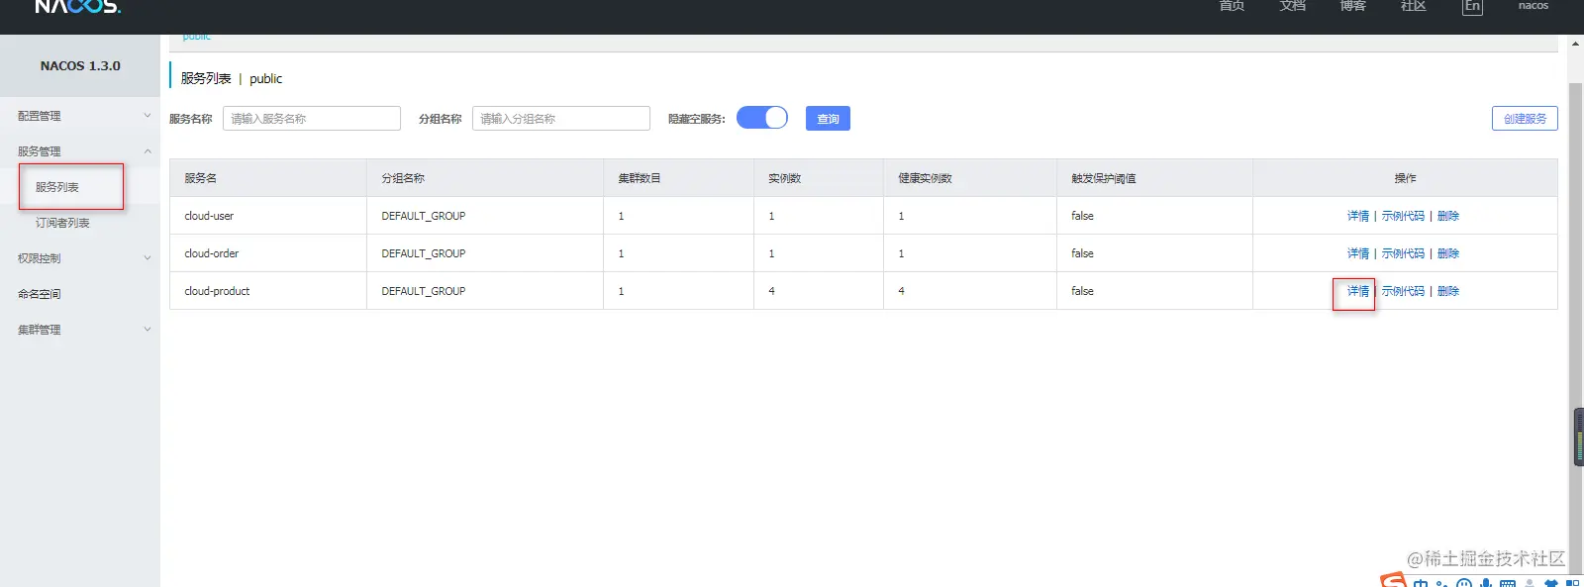Open 服务列表 in the sidebar
This screenshot has width=1584, height=587.
coord(57,187)
